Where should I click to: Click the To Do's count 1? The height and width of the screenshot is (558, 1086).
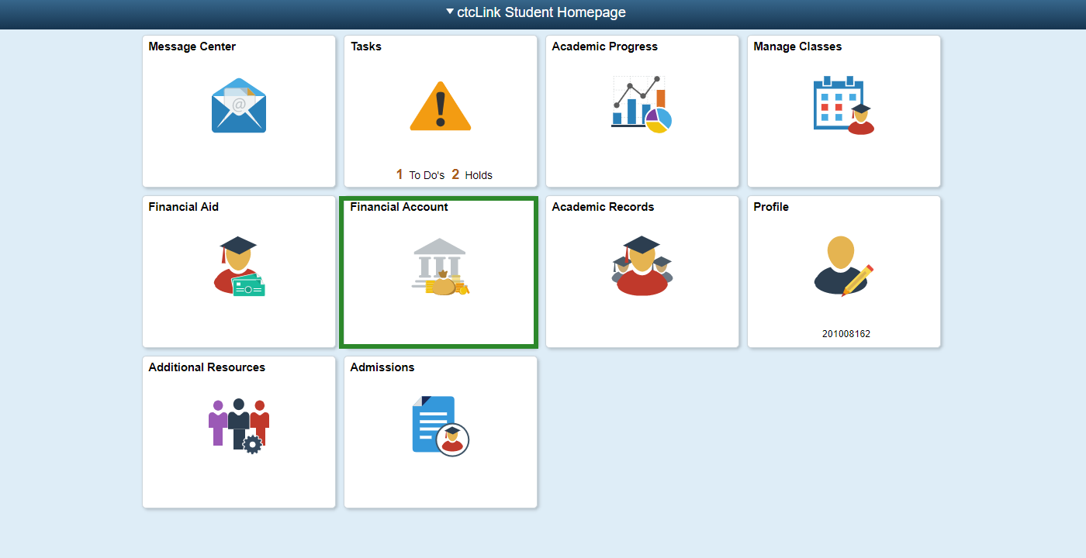(399, 174)
